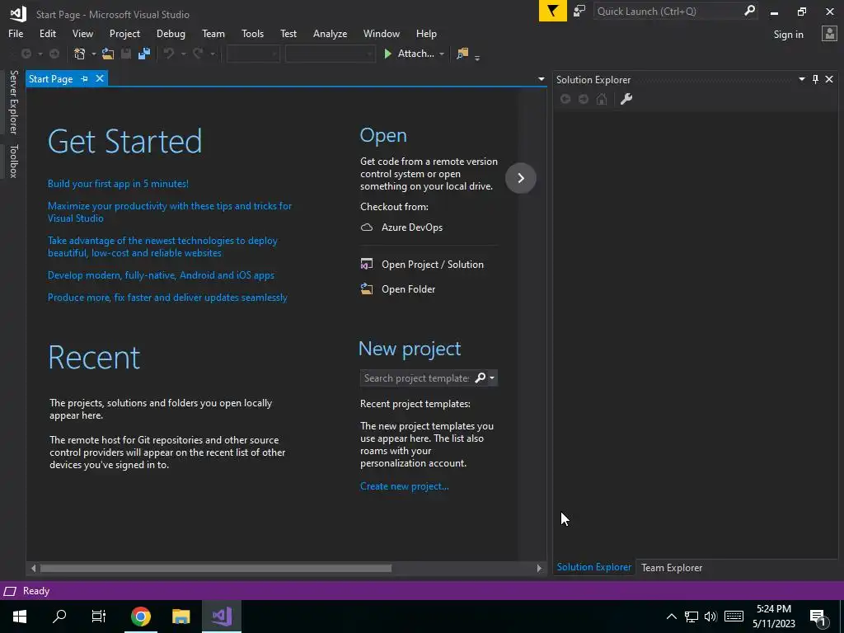
Task: Open the Debug menu
Action: (171, 33)
